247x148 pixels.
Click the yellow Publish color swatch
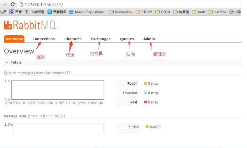pyautogui.click(x=147, y=127)
